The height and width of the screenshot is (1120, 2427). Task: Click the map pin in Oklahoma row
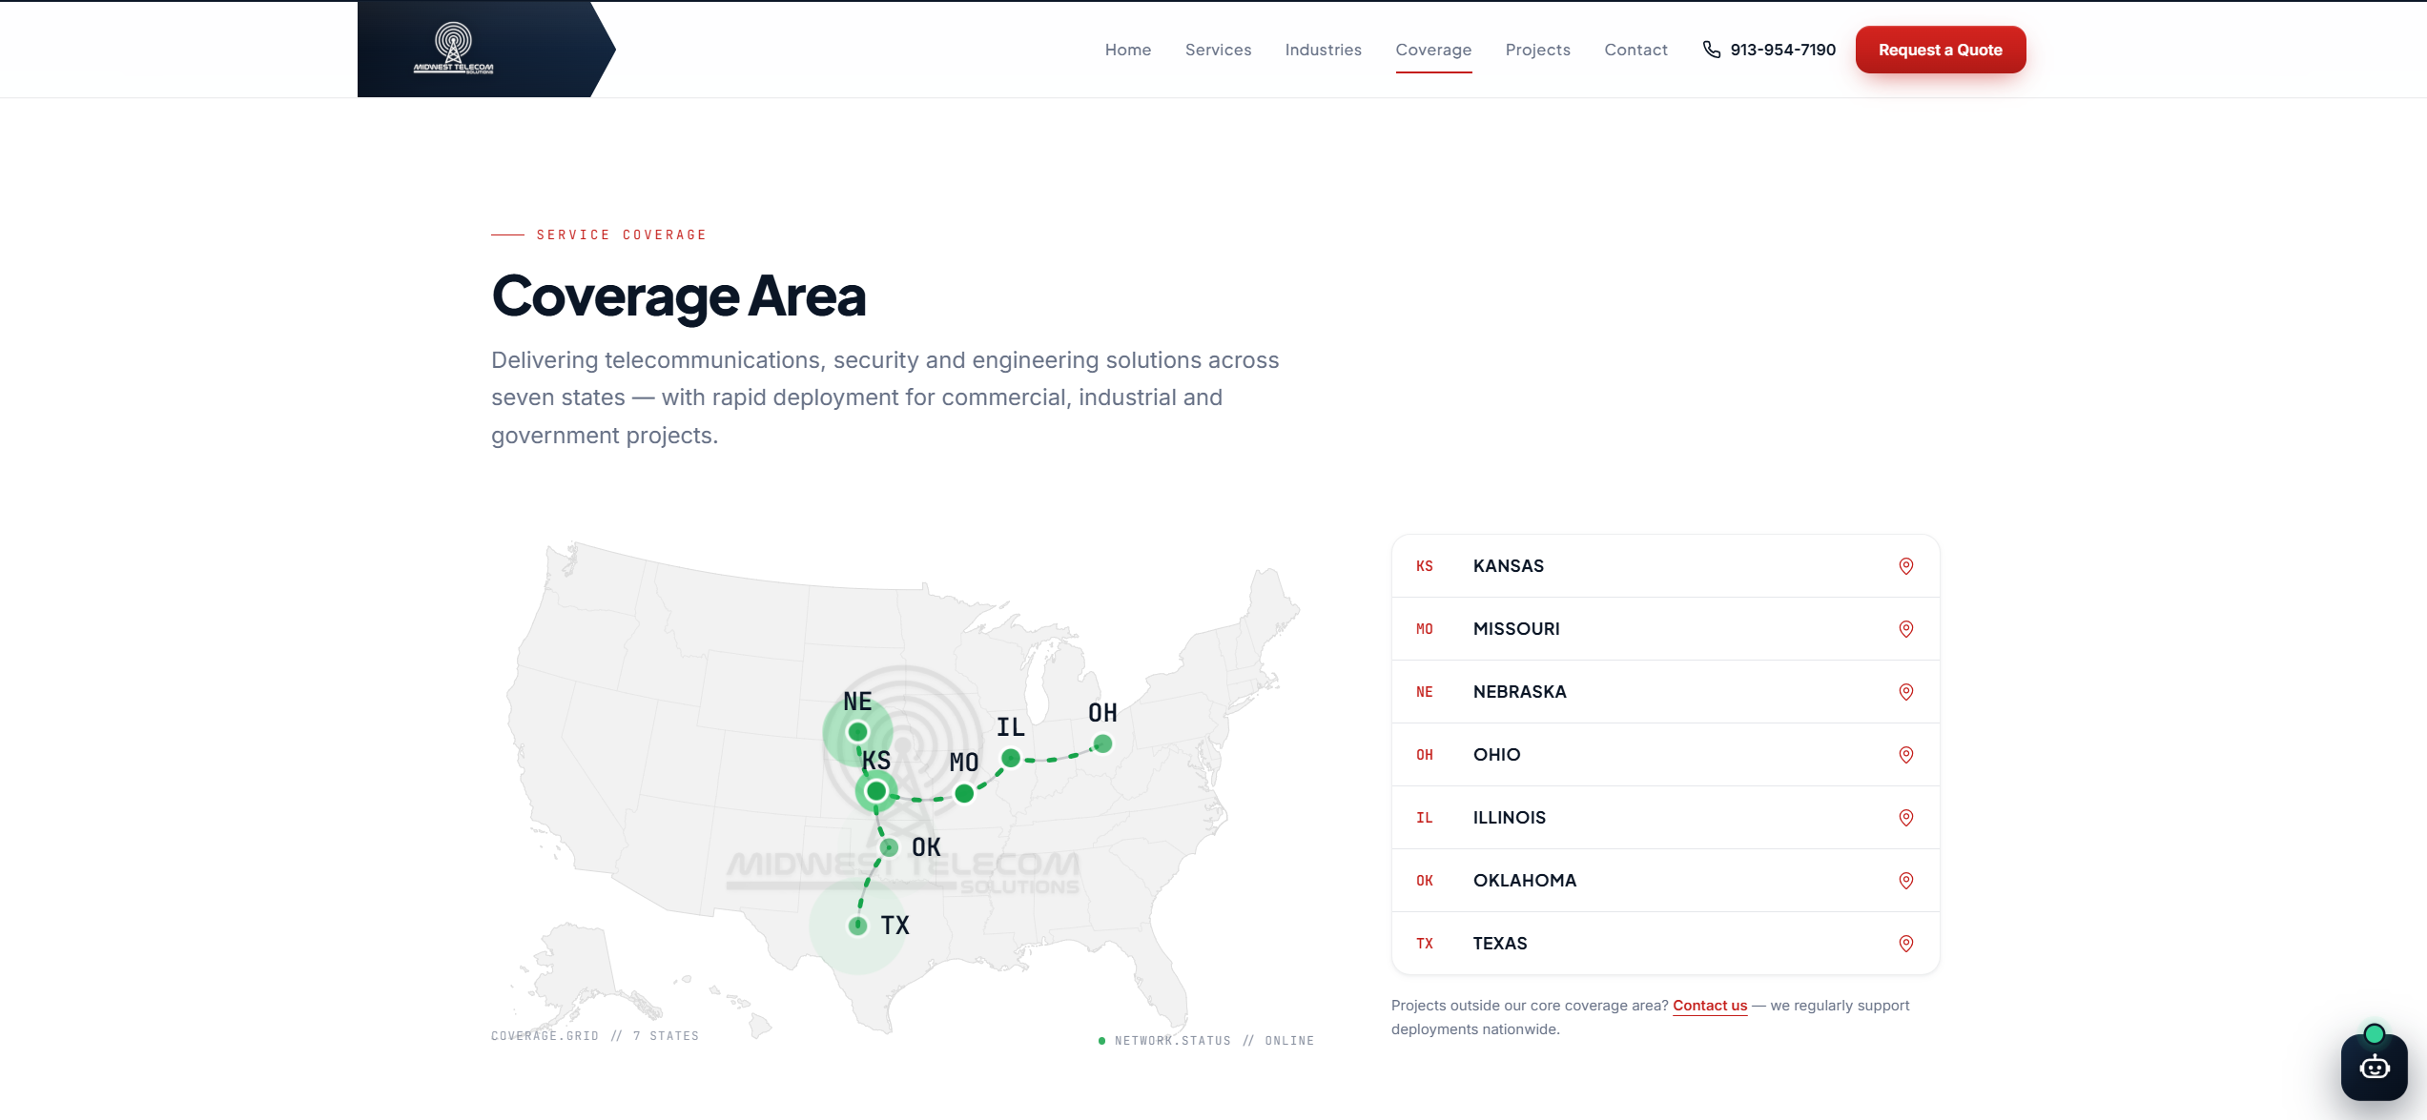(x=1905, y=881)
